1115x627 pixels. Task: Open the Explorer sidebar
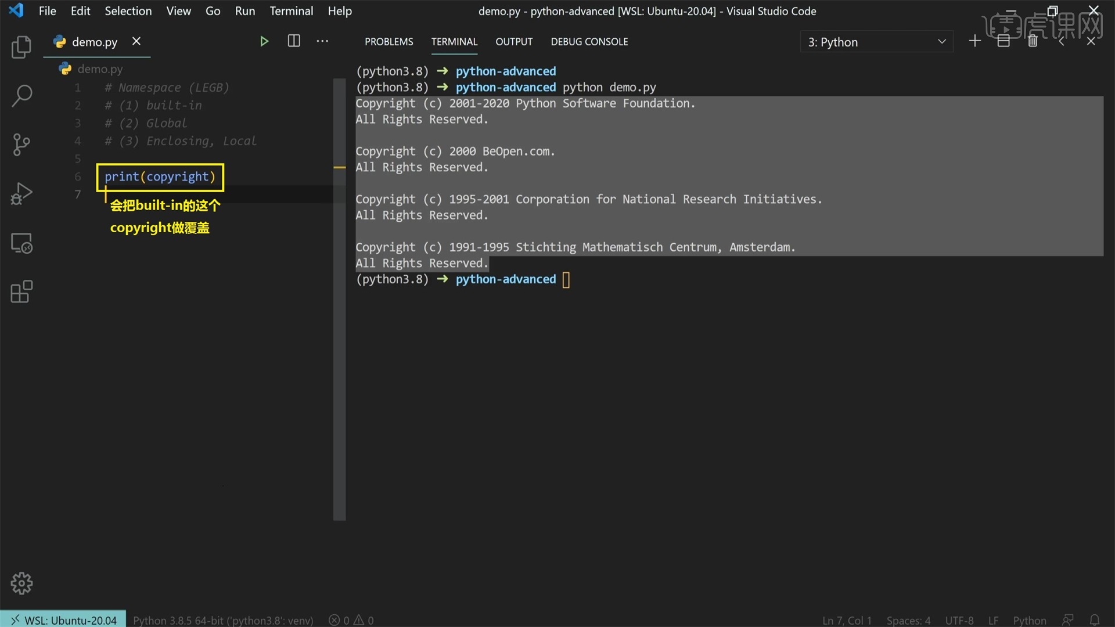21,48
